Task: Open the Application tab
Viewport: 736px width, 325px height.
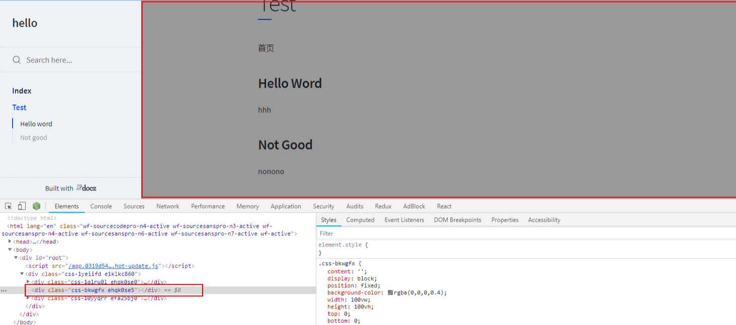Action: pyautogui.click(x=286, y=206)
